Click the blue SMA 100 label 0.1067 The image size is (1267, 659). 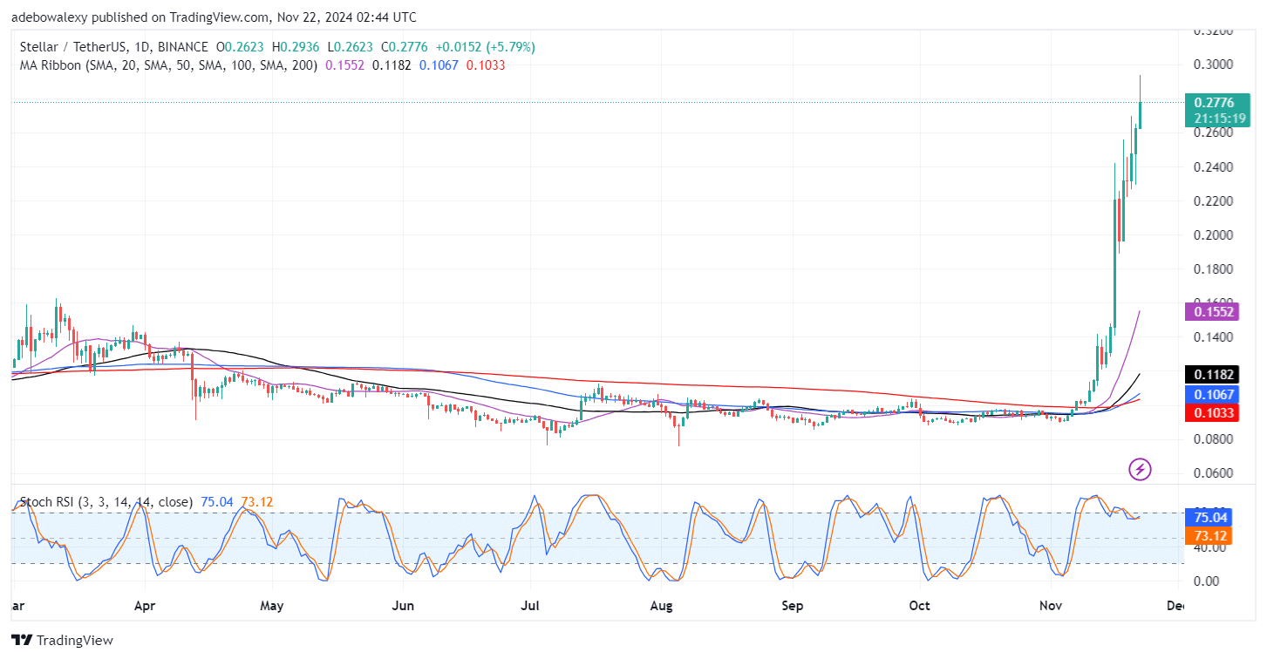1211,395
